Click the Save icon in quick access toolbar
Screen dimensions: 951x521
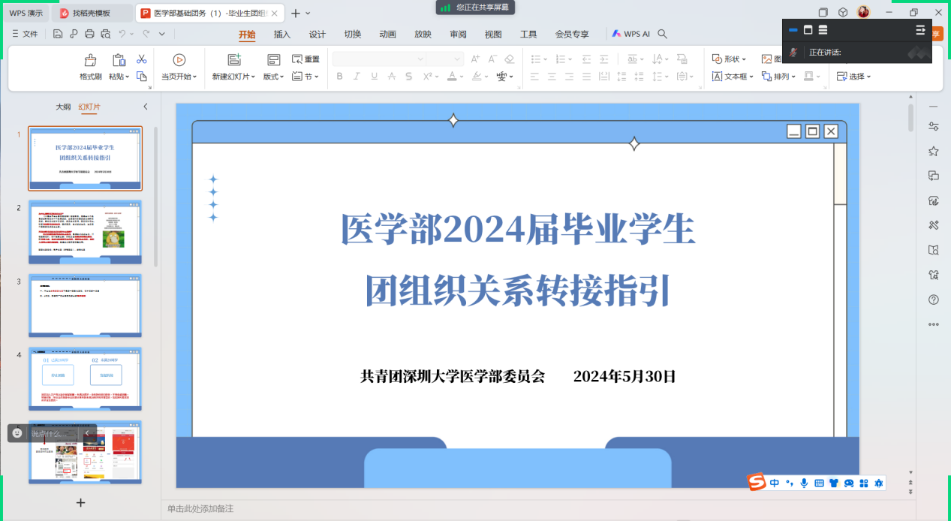pos(58,34)
